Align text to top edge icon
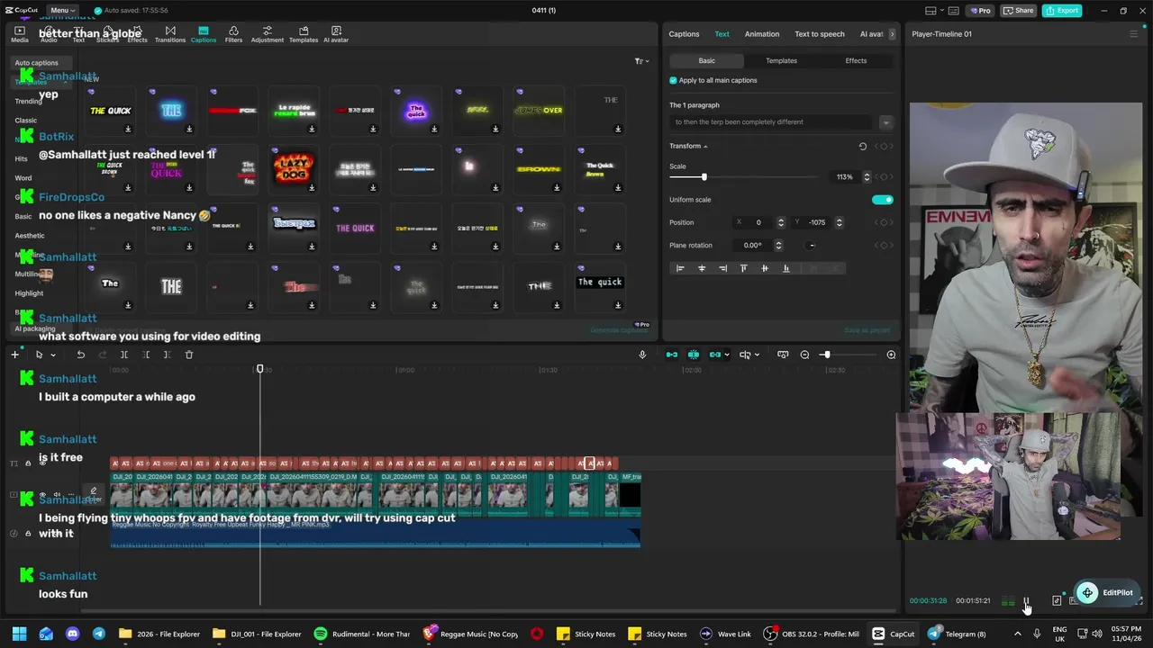This screenshot has width=1153, height=648. [x=743, y=268]
